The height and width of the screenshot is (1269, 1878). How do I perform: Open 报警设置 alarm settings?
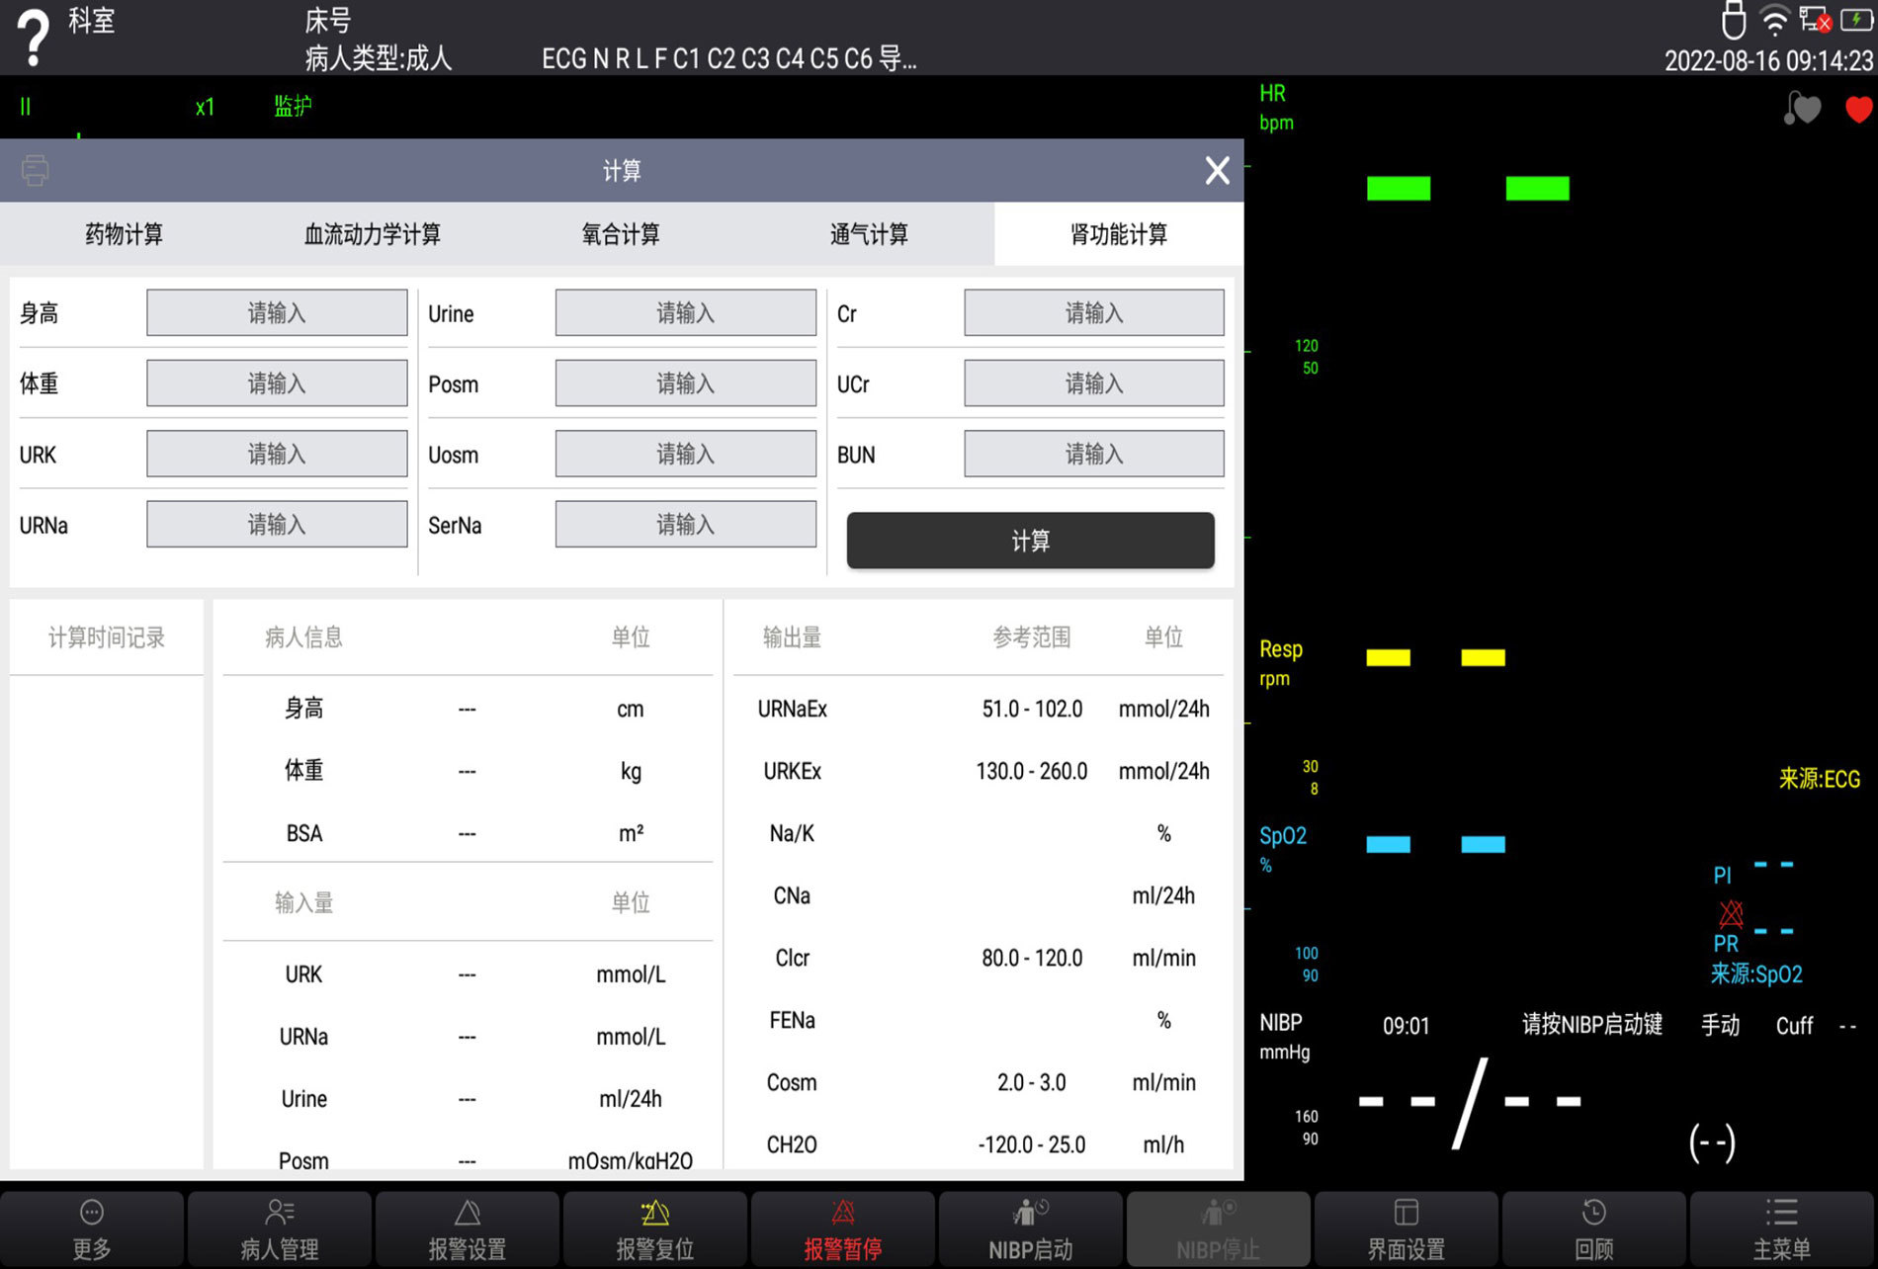pyautogui.click(x=468, y=1228)
